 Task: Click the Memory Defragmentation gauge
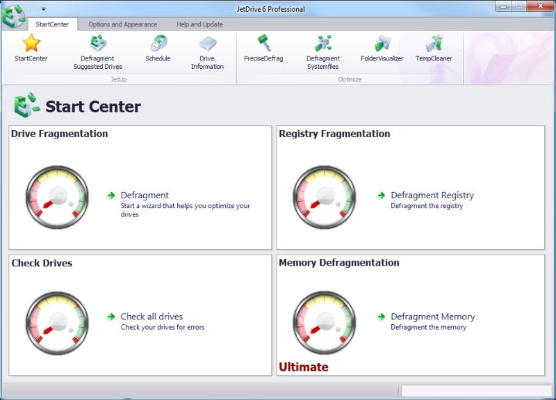(x=325, y=323)
